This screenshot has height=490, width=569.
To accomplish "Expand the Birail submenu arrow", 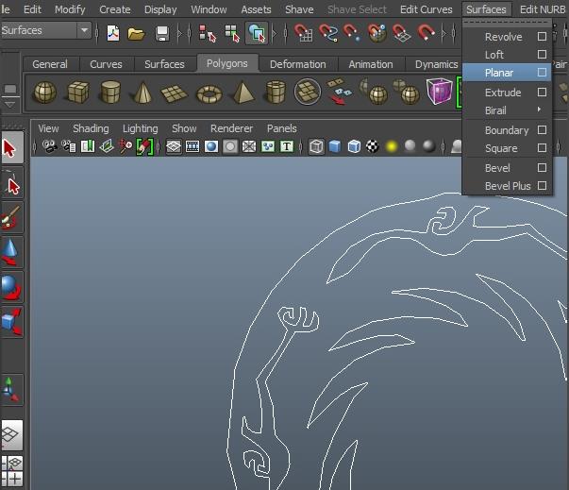I will (x=539, y=110).
